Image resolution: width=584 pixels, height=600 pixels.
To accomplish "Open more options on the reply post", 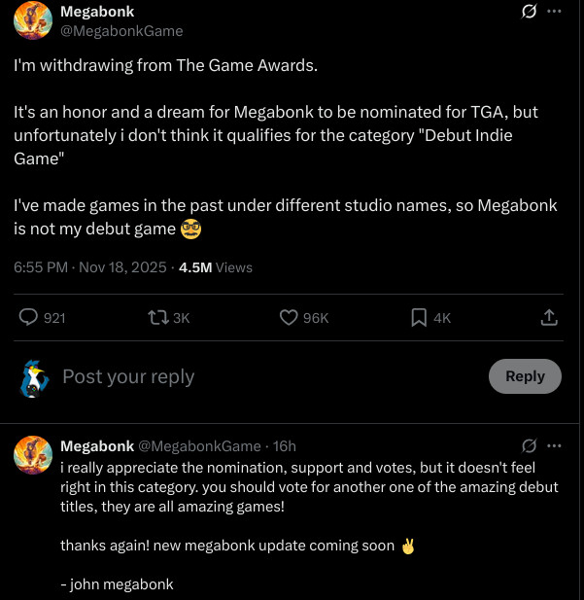I will [555, 445].
